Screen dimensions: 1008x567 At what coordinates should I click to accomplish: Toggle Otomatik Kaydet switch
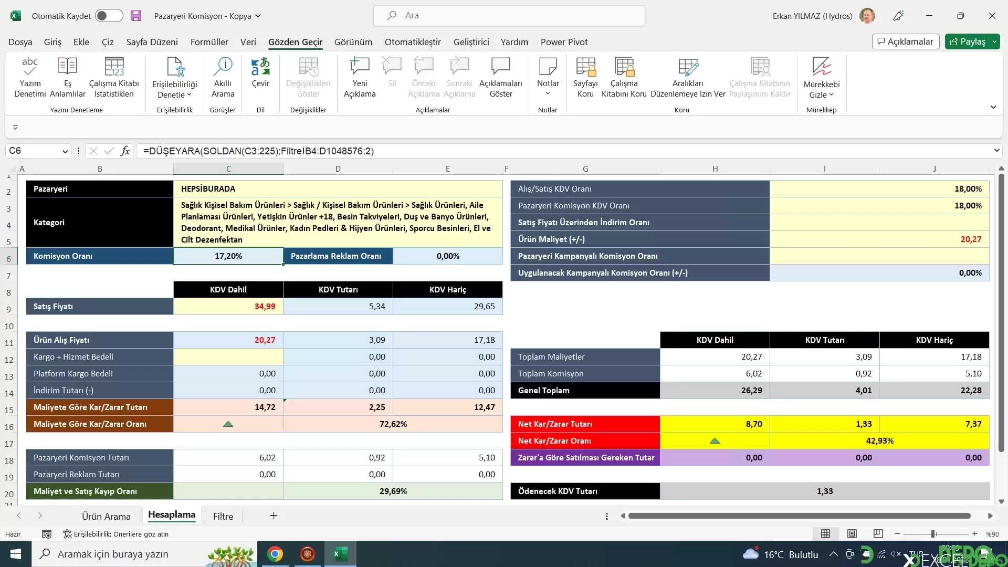[x=109, y=16]
